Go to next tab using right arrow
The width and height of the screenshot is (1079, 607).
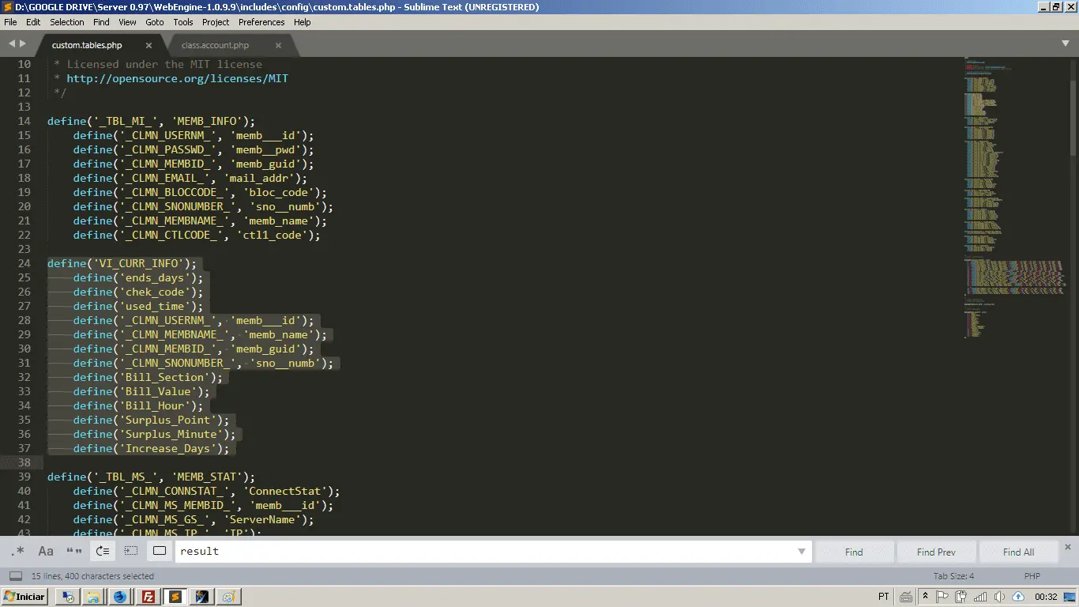pyautogui.click(x=23, y=43)
